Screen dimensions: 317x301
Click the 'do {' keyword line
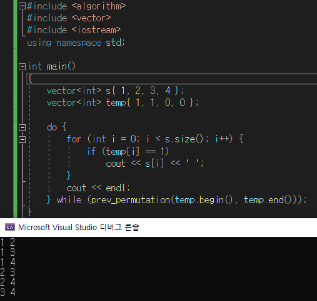(56, 127)
